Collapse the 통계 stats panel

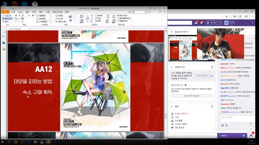(x=172, y=106)
